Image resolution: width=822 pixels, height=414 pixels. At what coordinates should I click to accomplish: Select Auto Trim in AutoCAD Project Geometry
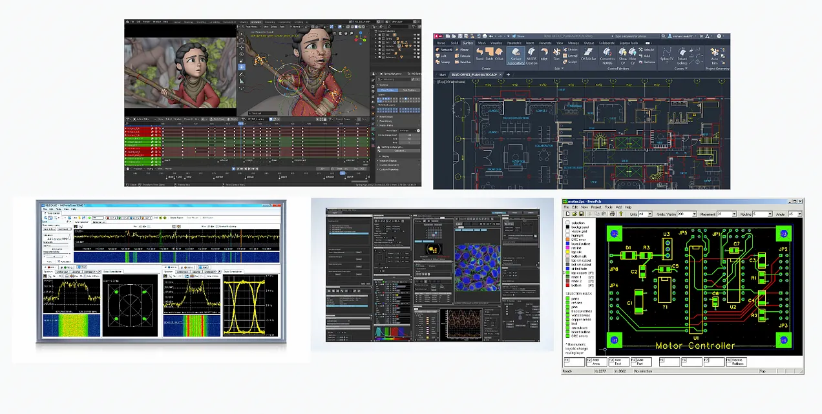715,55
